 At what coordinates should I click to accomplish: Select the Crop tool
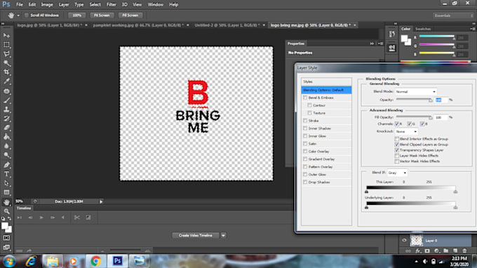[6, 72]
